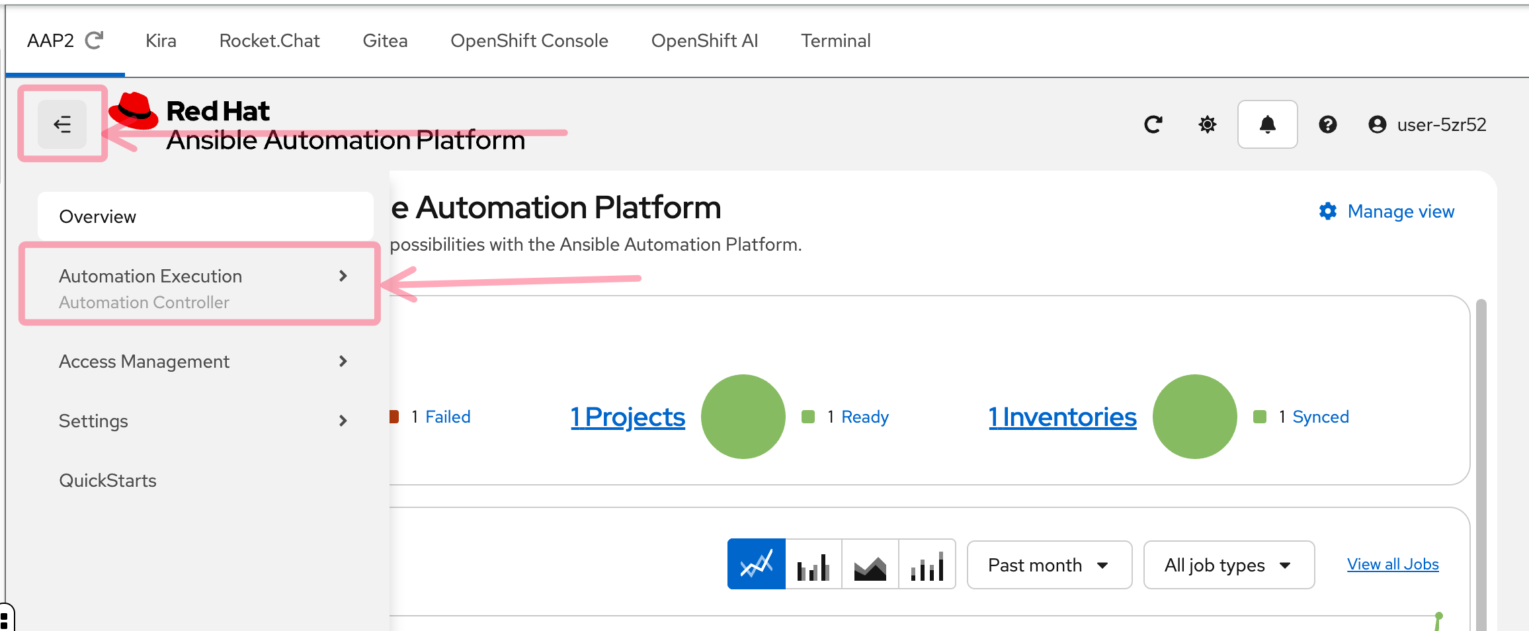Click the Red Hat logo
Viewport: 1529px width, 631px height.
(x=133, y=110)
